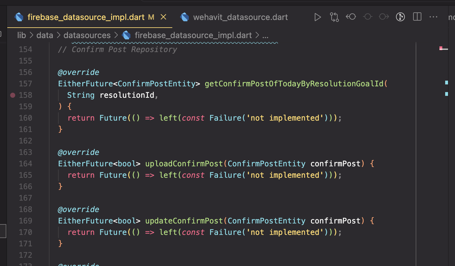455x266 pixels.
Task: Click the '// Confirm Post Repository' comment
Action: [x=117, y=50]
